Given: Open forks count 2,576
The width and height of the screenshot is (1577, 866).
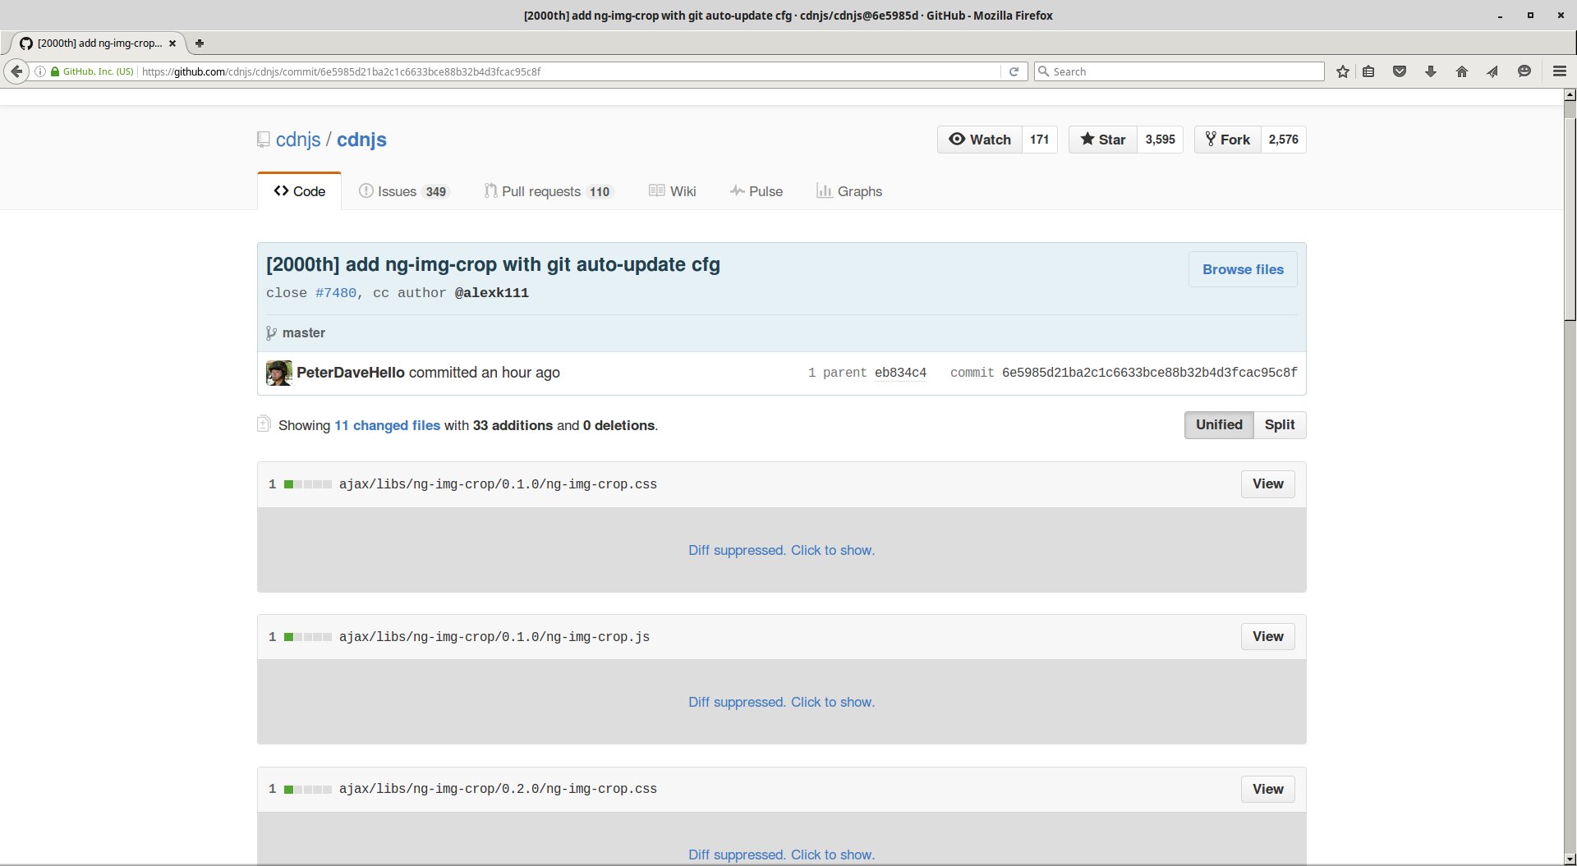Looking at the screenshot, I should pyautogui.click(x=1284, y=140).
